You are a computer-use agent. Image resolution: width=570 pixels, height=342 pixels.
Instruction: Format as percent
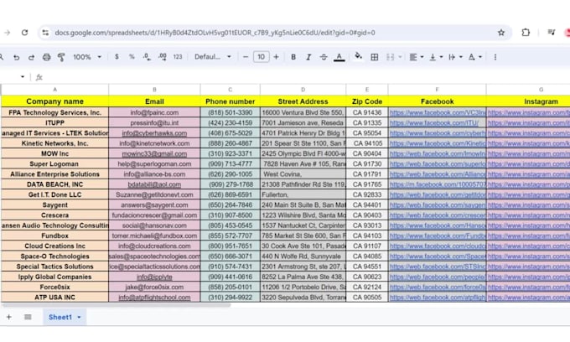(132, 57)
